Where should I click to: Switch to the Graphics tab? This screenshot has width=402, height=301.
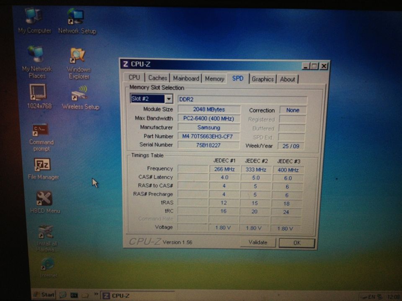(263, 79)
